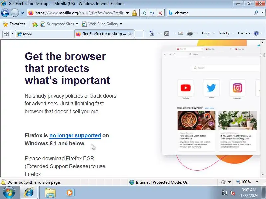This screenshot has height=199, width=266.
Task: Click the network tray icon
Action: tap(224, 193)
